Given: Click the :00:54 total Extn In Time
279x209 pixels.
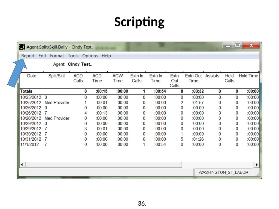Looking at the screenshot, I should tap(160, 91).
